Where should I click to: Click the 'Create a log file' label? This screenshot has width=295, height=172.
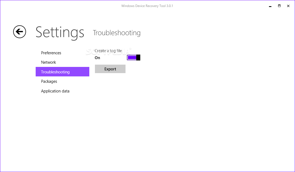pos(108,51)
